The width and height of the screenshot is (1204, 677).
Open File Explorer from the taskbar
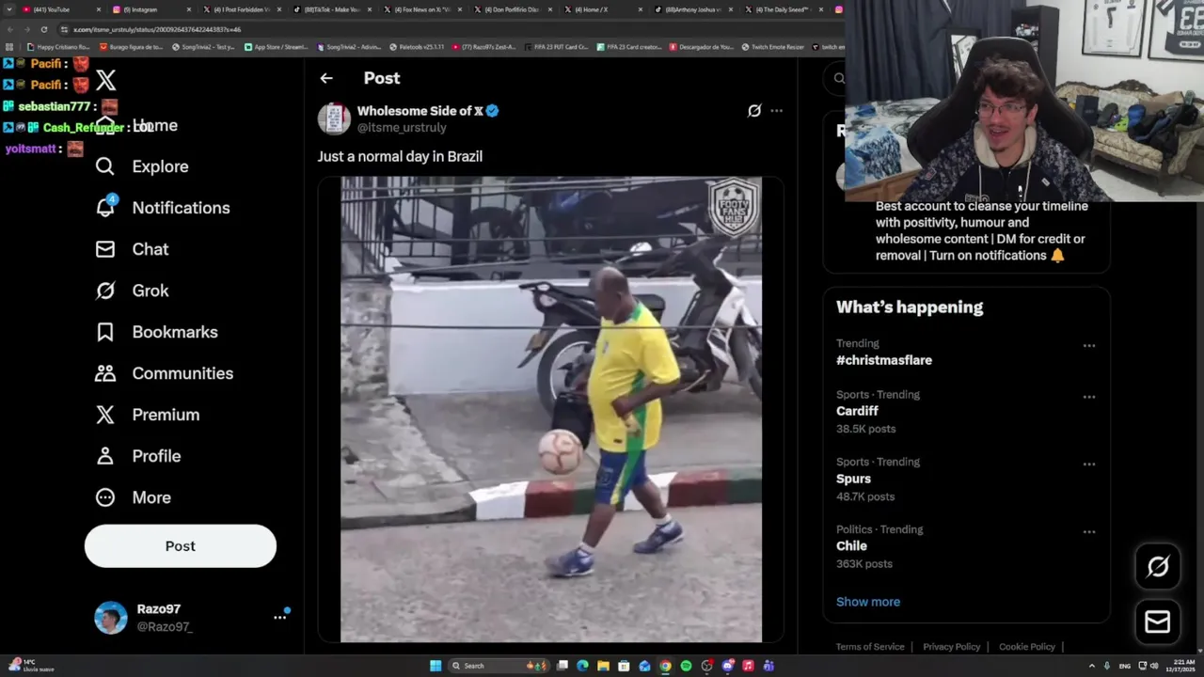click(x=603, y=666)
